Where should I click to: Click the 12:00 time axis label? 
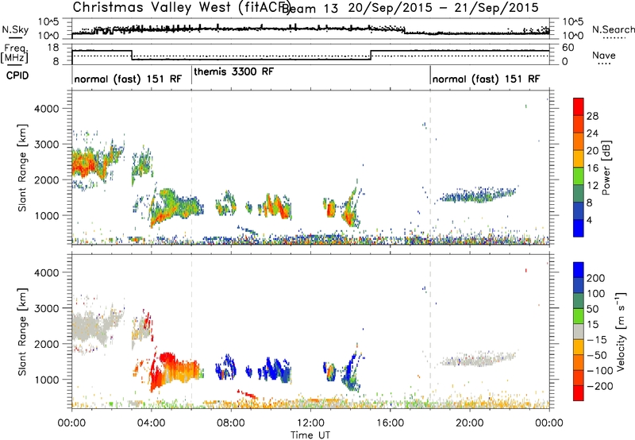310,423
